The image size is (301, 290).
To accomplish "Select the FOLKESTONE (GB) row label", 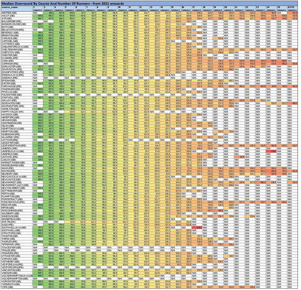I will tap(11, 94).
